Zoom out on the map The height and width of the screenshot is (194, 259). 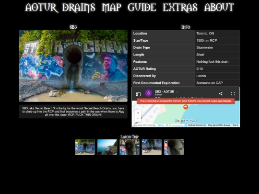(138, 119)
